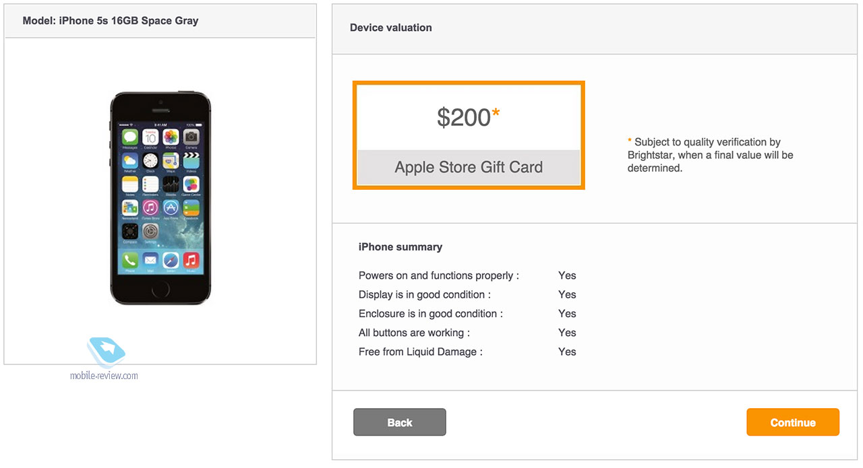Tap the Mail icon in the iPhone dock
The height and width of the screenshot is (468, 863).
[150, 261]
